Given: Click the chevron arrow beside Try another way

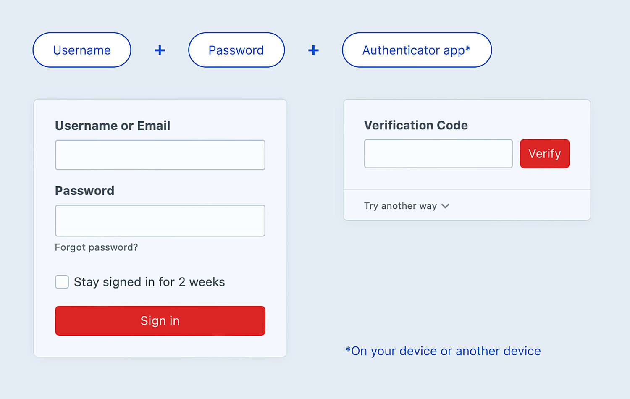Looking at the screenshot, I should coord(446,206).
